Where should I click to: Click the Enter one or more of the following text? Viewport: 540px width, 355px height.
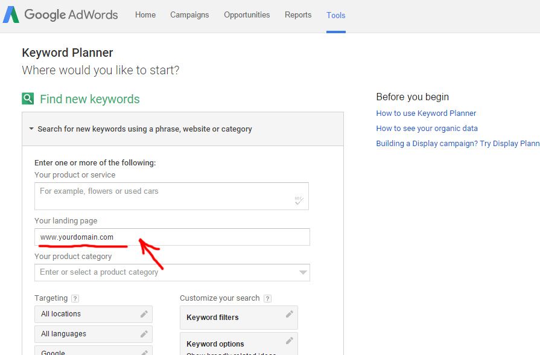95,162
